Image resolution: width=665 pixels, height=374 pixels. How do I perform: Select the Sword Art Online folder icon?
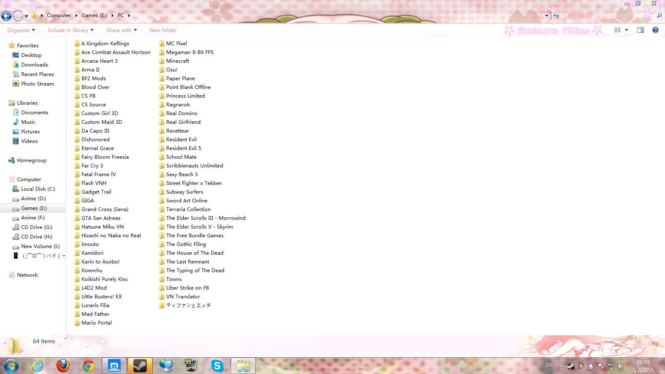click(x=162, y=201)
